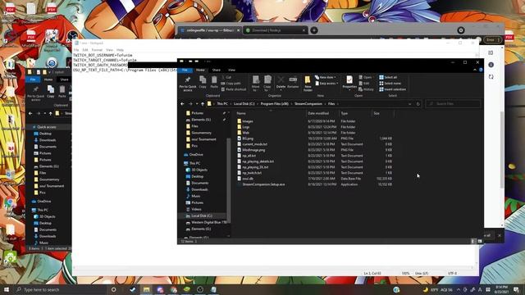This screenshot has height=295, width=525.
Task: Click the taskbar search box
Action: coord(60,289)
